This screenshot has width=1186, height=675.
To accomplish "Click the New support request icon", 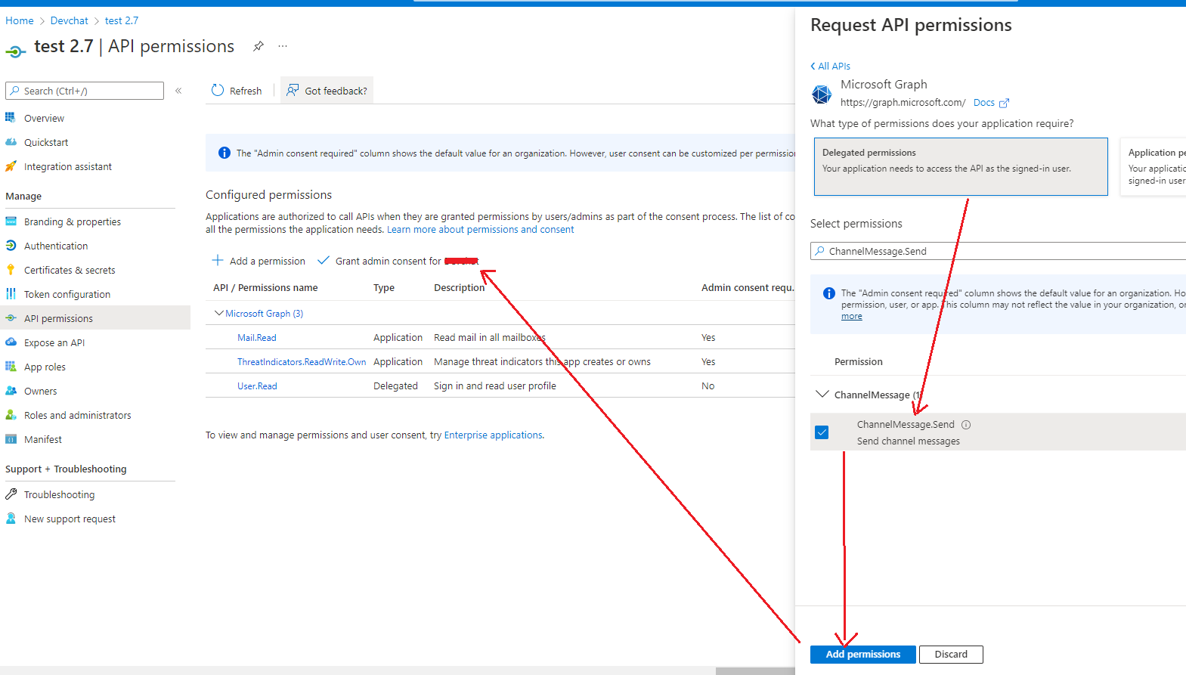I will pyautogui.click(x=11, y=519).
